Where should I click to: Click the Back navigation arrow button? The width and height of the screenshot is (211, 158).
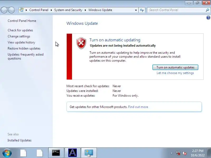tap(4, 10)
